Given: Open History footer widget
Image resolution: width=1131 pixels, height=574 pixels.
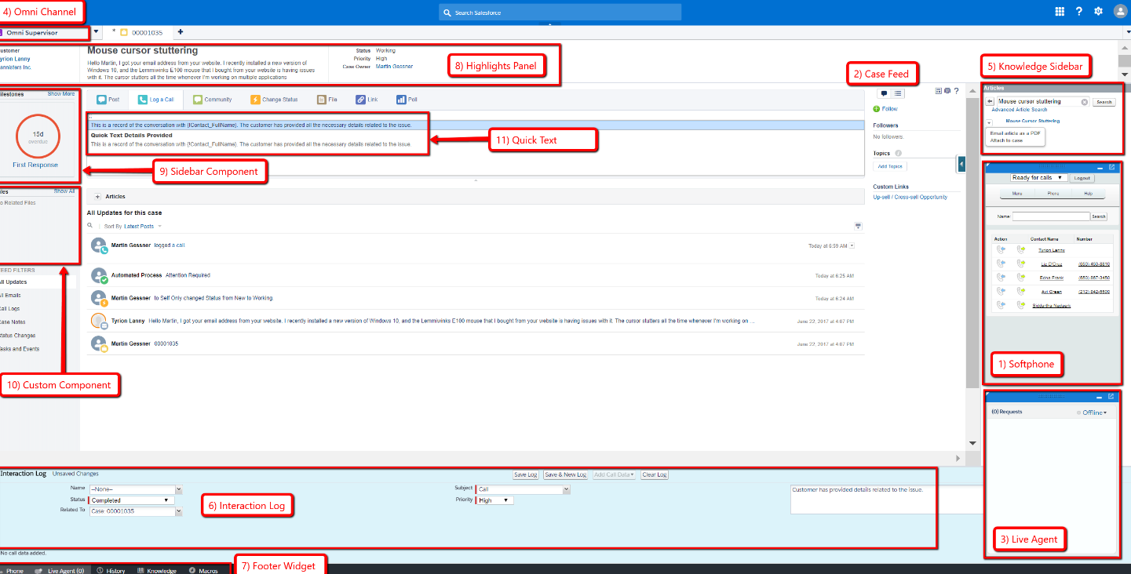Looking at the screenshot, I should pyautogui.click(x=111, y=571).
